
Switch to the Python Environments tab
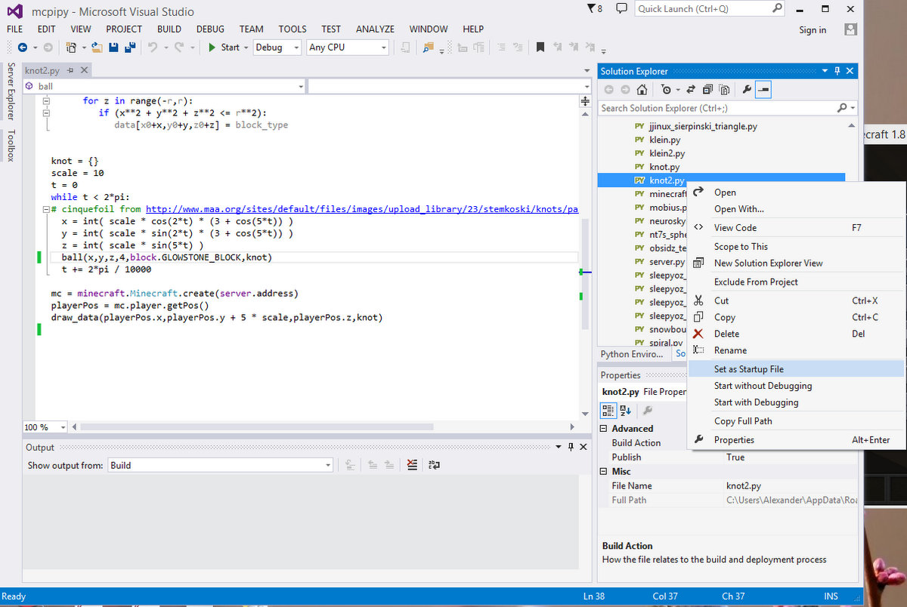point(633,354)
